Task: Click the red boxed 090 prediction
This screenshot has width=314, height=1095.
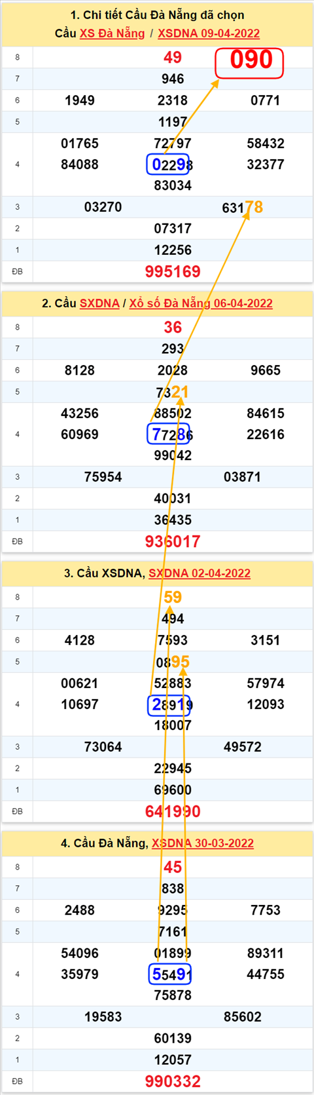Action: pos(250,63)
